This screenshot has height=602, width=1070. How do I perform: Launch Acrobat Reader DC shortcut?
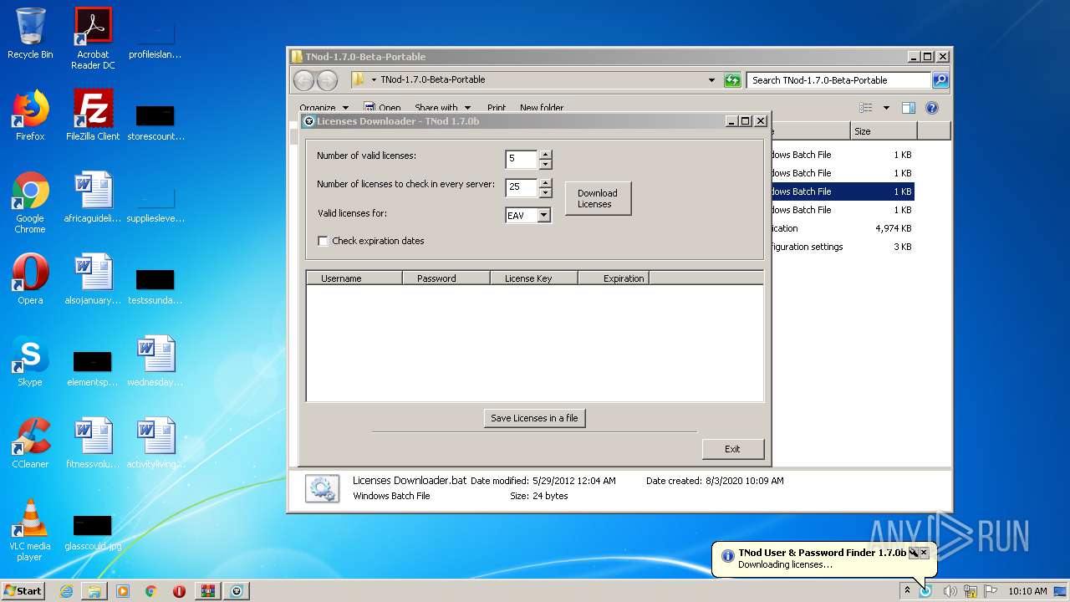pos(93,38)
